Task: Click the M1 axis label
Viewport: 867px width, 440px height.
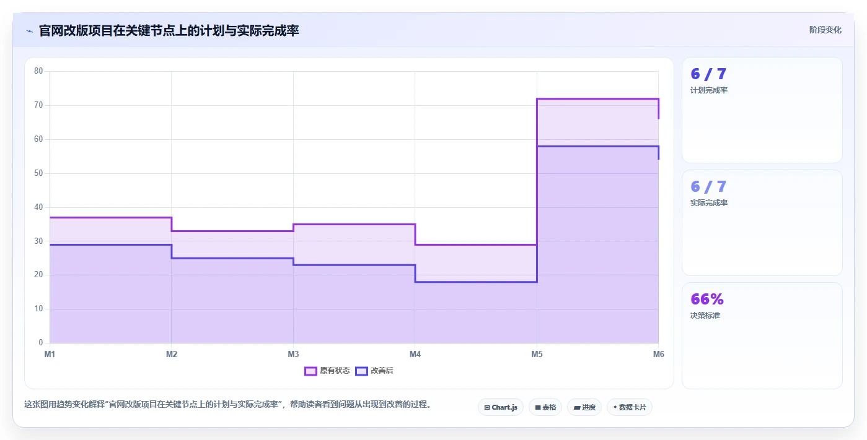Action: pyautogui.click(x=50, y=355)
